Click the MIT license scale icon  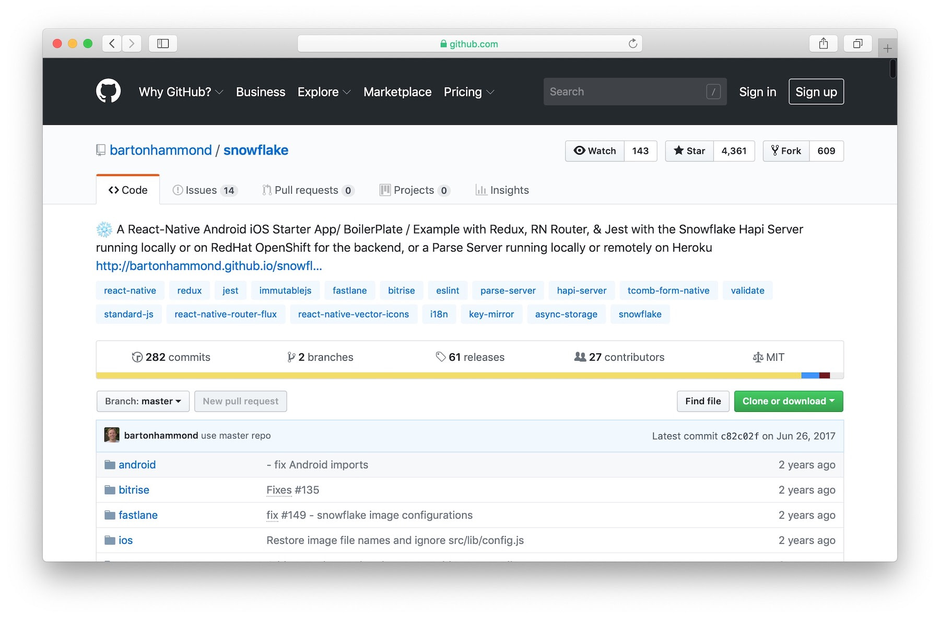pyautogui.click(x=758, y=357)
